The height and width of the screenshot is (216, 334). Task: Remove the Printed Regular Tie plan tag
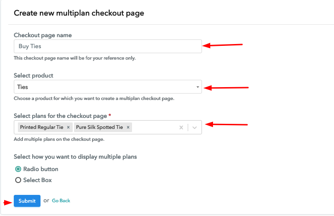click(68, 127)
